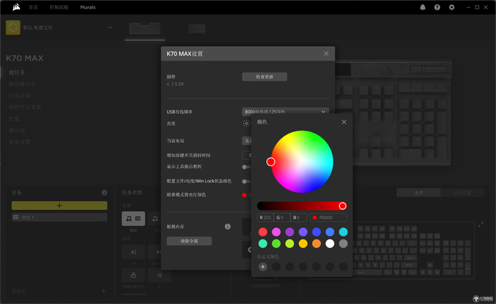Click the B 0 value field
This screenshot has width=496, height=304.
[299, 217]
